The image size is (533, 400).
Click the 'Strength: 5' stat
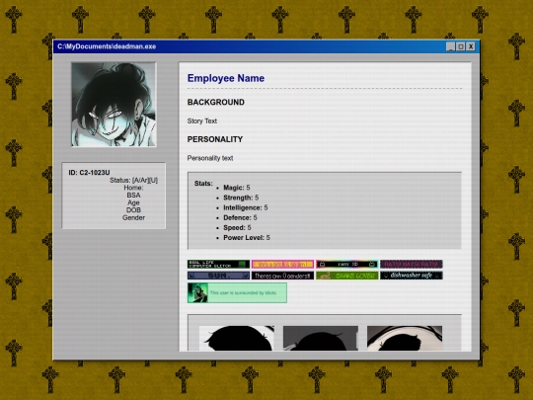coord(241,198)
